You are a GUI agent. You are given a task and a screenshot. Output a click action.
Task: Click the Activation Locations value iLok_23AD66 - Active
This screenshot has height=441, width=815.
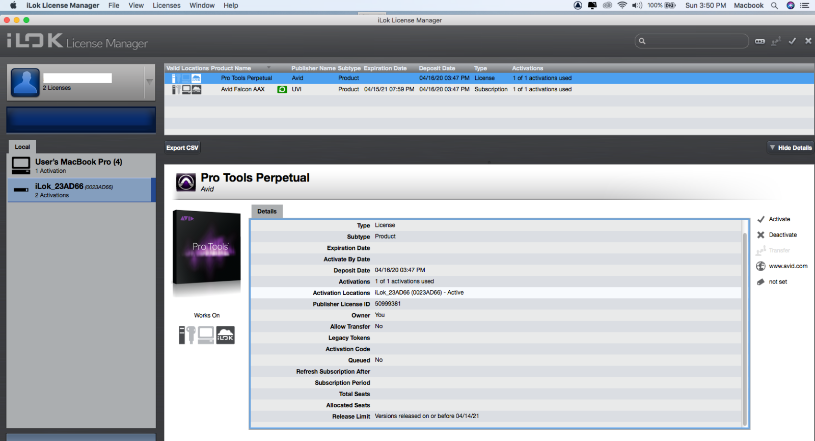click(x=419, y=293)
